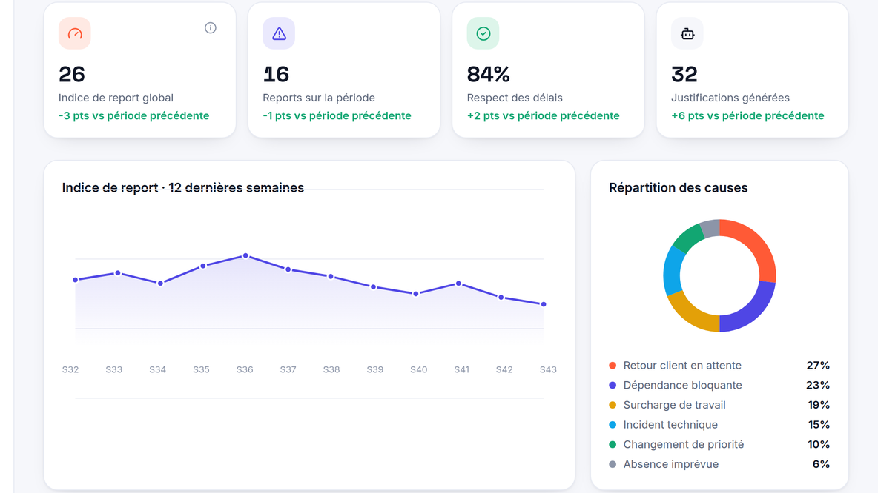The height and width of the screenshot is (493, 878).
Task: Select the S40 data point on the chart
Action: pos(416,294)
